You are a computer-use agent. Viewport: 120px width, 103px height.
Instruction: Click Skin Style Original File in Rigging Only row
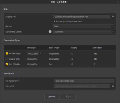pos(32,59)
